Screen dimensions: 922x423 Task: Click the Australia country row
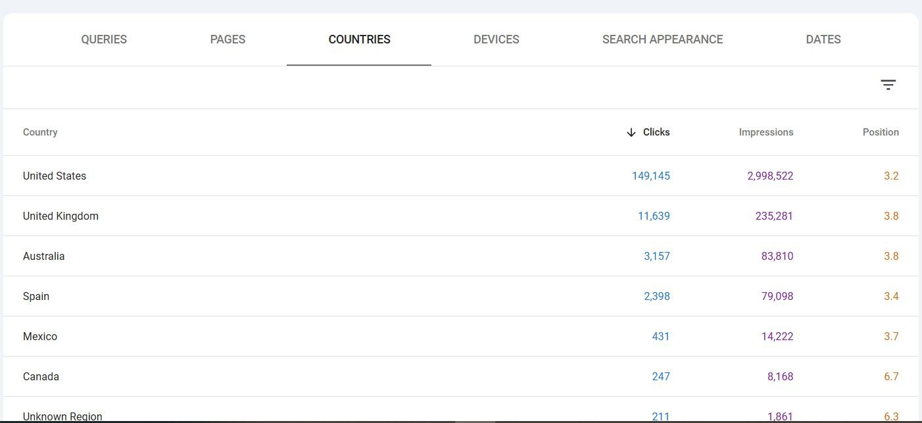[460, 256]
